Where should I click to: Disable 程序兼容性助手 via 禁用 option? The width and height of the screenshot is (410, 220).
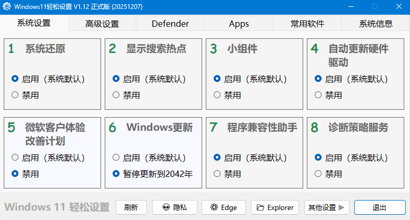(x=217, y=174)
